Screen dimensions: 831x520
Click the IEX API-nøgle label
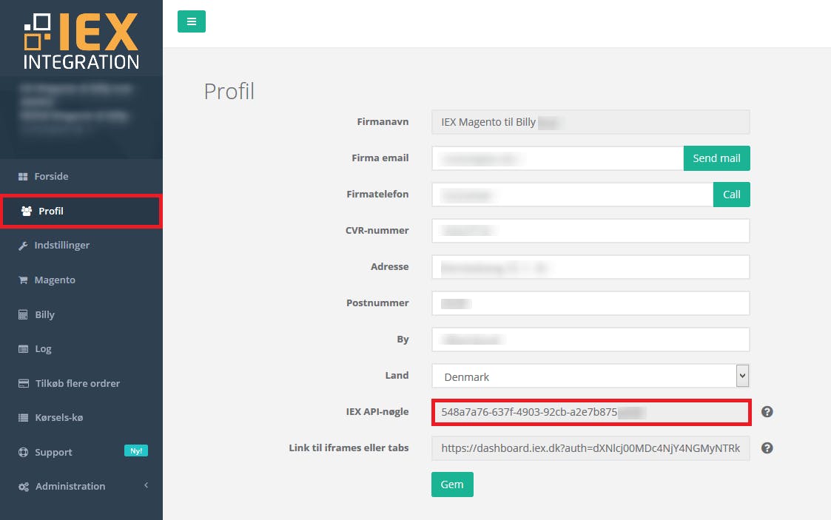point(377,411)
